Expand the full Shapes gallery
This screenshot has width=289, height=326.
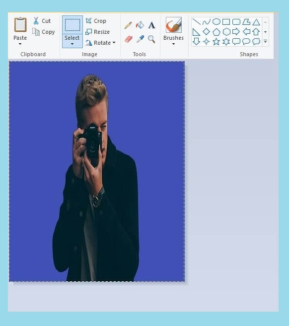tap(265, 42)
